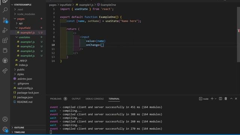
Task: Open the Search view in activity bar
Action: pos(5,10)
